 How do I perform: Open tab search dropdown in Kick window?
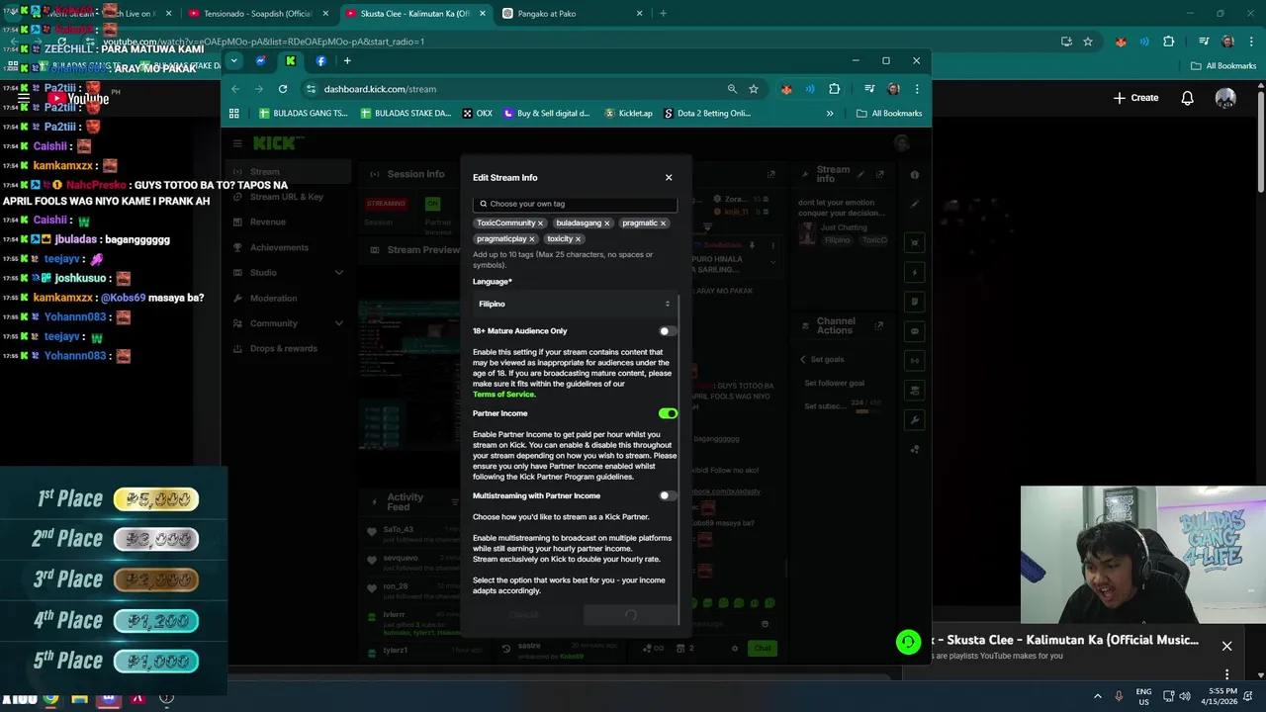(x=233, y=61)
